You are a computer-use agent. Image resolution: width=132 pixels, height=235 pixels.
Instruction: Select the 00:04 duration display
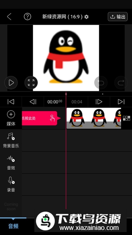(77, 102)
